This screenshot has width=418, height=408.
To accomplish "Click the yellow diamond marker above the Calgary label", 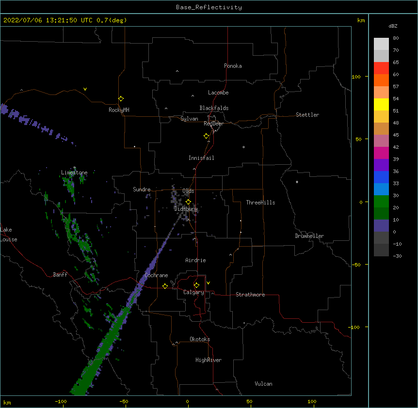I will 196,285.
